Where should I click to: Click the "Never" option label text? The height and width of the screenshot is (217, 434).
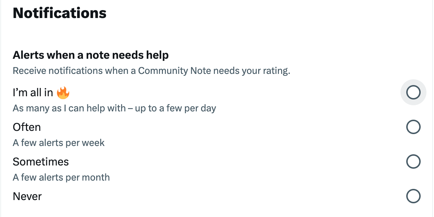pos(27,196)
